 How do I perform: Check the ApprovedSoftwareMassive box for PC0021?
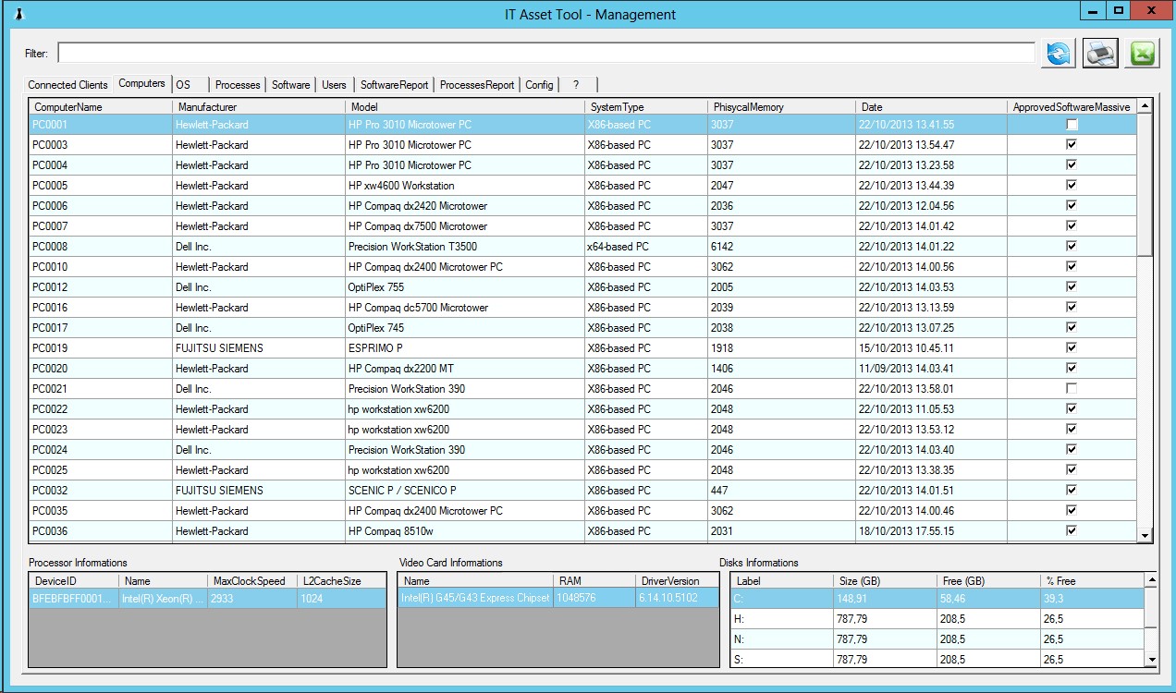coord(1071,388)
